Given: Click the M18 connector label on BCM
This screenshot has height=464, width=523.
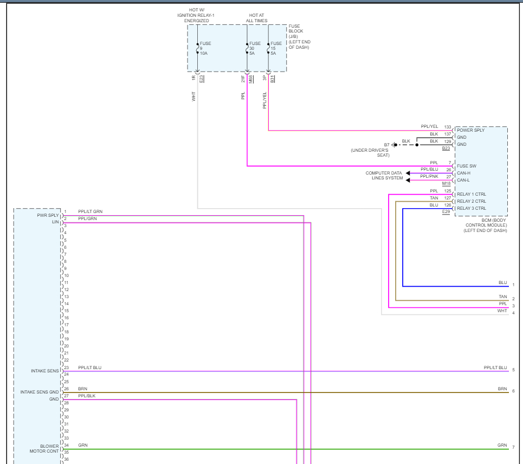Looking at the screenshot, I should pos(446,184).
